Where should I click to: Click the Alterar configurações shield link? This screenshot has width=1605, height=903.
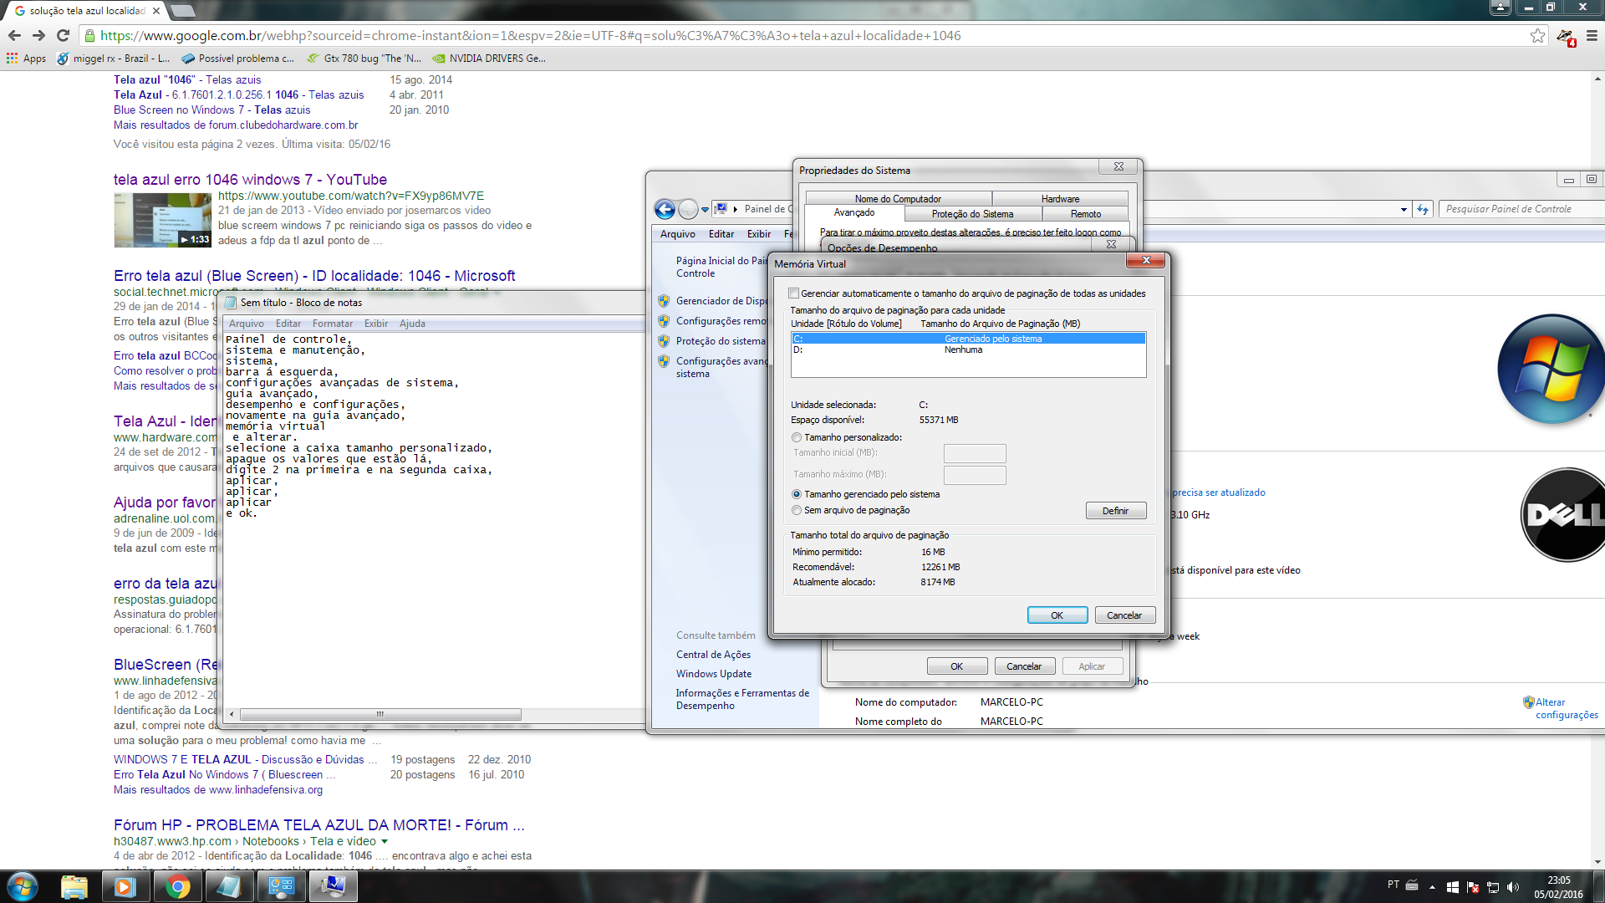(1561, 708)
